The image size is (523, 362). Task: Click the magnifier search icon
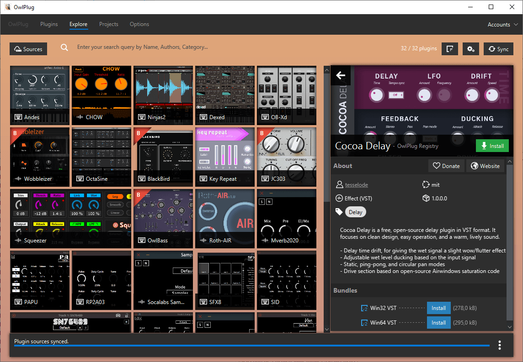(x=64, y=47)
